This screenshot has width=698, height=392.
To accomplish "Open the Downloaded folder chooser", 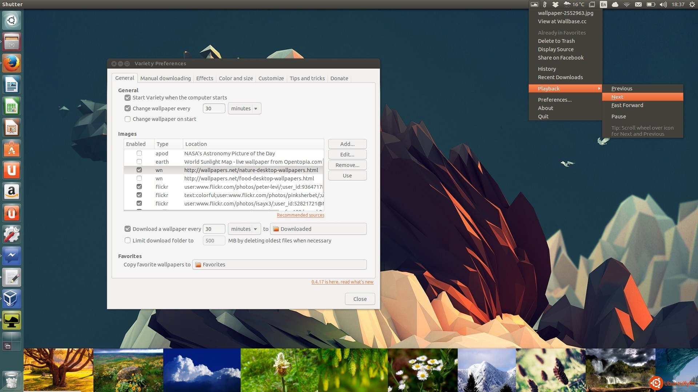I will [318, 229].
